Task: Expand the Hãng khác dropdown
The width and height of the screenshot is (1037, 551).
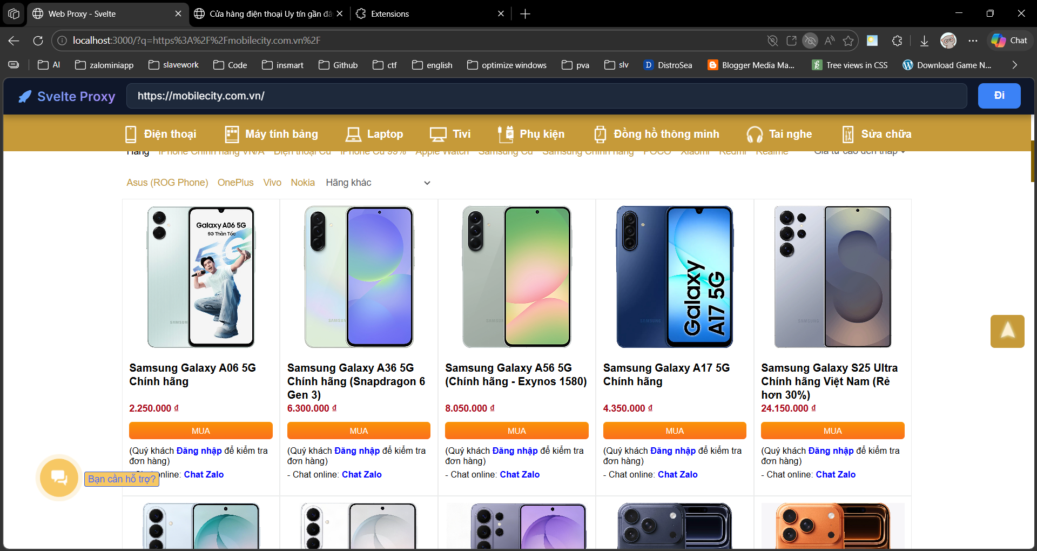Action: (x=378, y=183)
